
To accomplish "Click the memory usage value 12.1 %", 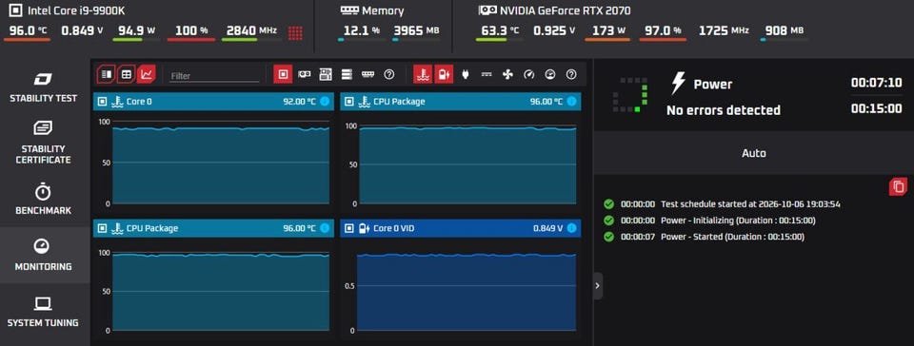I will [362, 30].
